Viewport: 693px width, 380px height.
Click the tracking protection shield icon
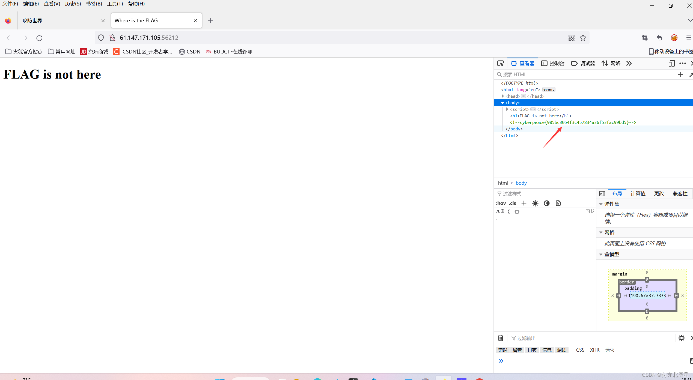click(101, 38)
